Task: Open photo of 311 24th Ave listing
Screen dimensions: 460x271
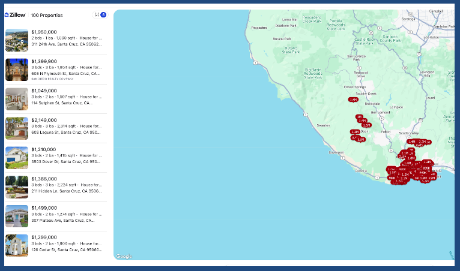Action: pyautogui.click(x=17, y=40)
